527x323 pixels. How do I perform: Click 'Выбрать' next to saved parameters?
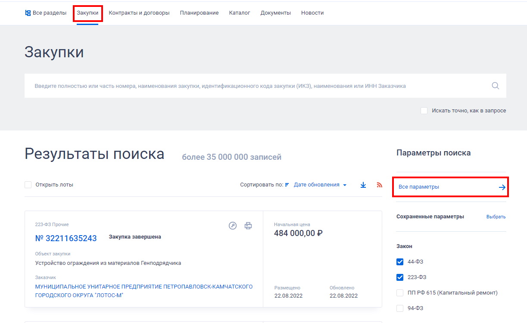[x=496, y=217]
